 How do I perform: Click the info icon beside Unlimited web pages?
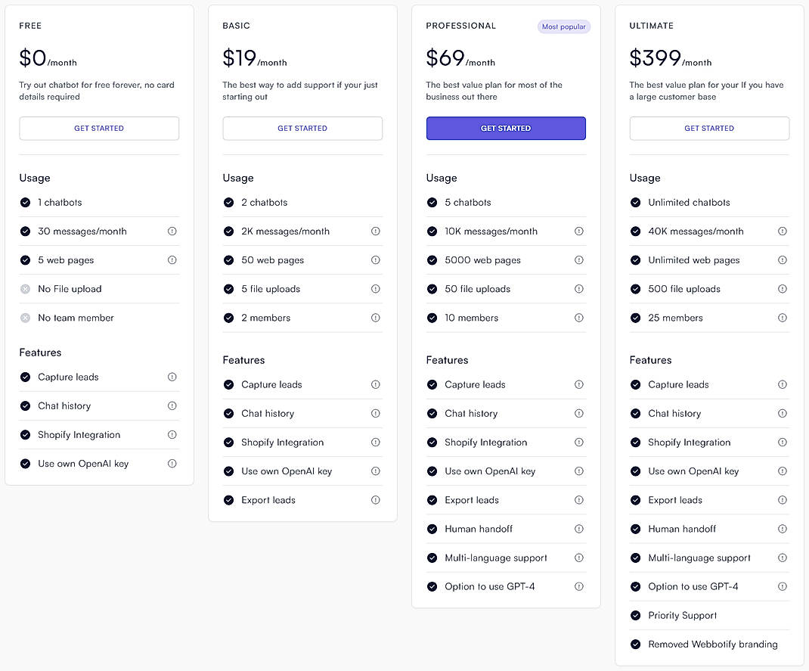(783, 259)
